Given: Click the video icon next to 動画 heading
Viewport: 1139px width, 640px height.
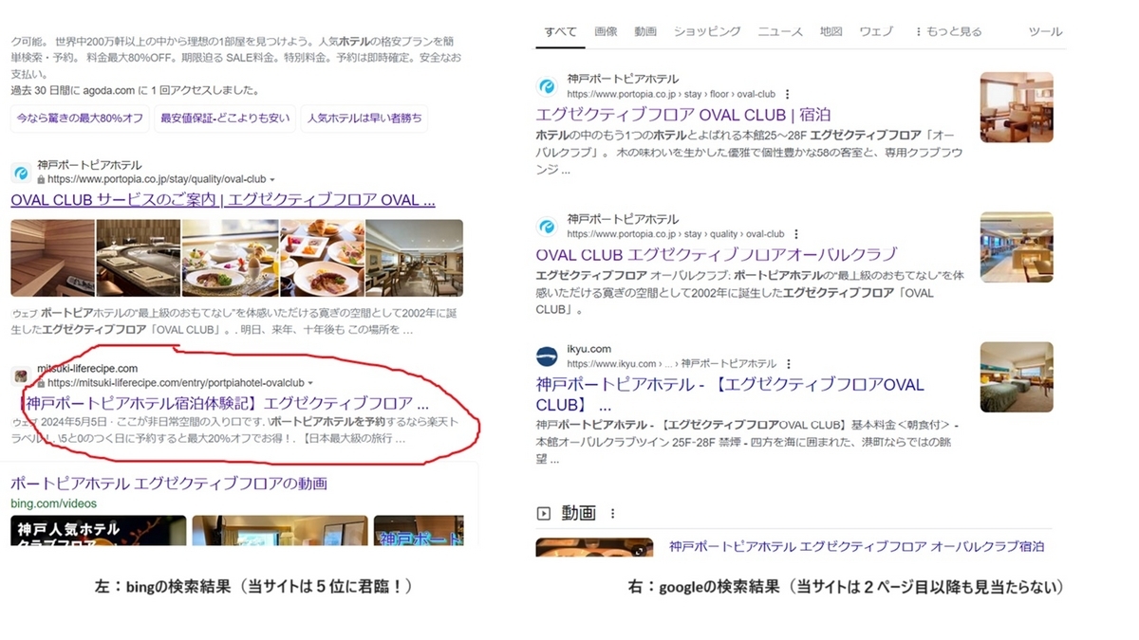Looking at the screenshot, I should coord(544,514).
